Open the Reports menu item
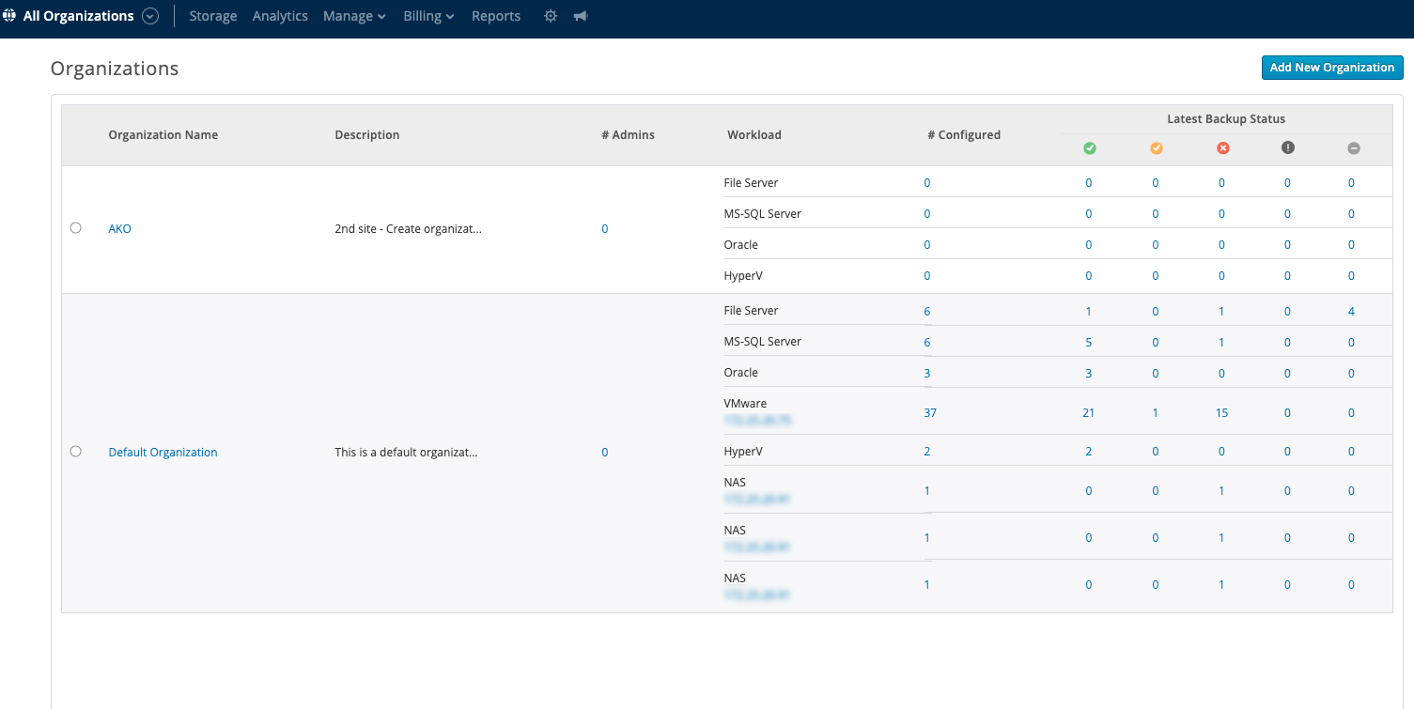 click(496, 16)
